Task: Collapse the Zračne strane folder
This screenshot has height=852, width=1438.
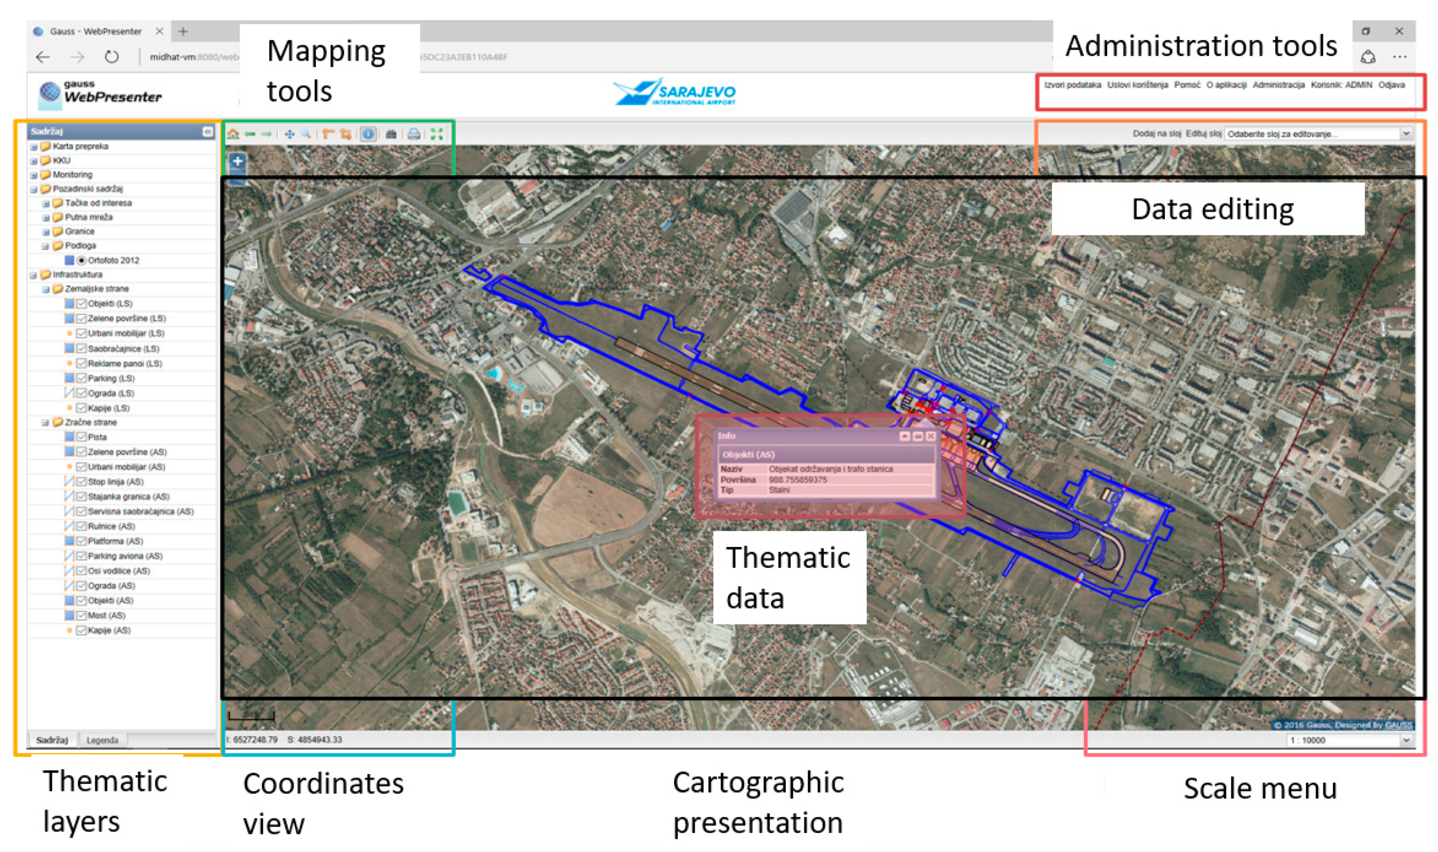Action: tap(45, 423)
